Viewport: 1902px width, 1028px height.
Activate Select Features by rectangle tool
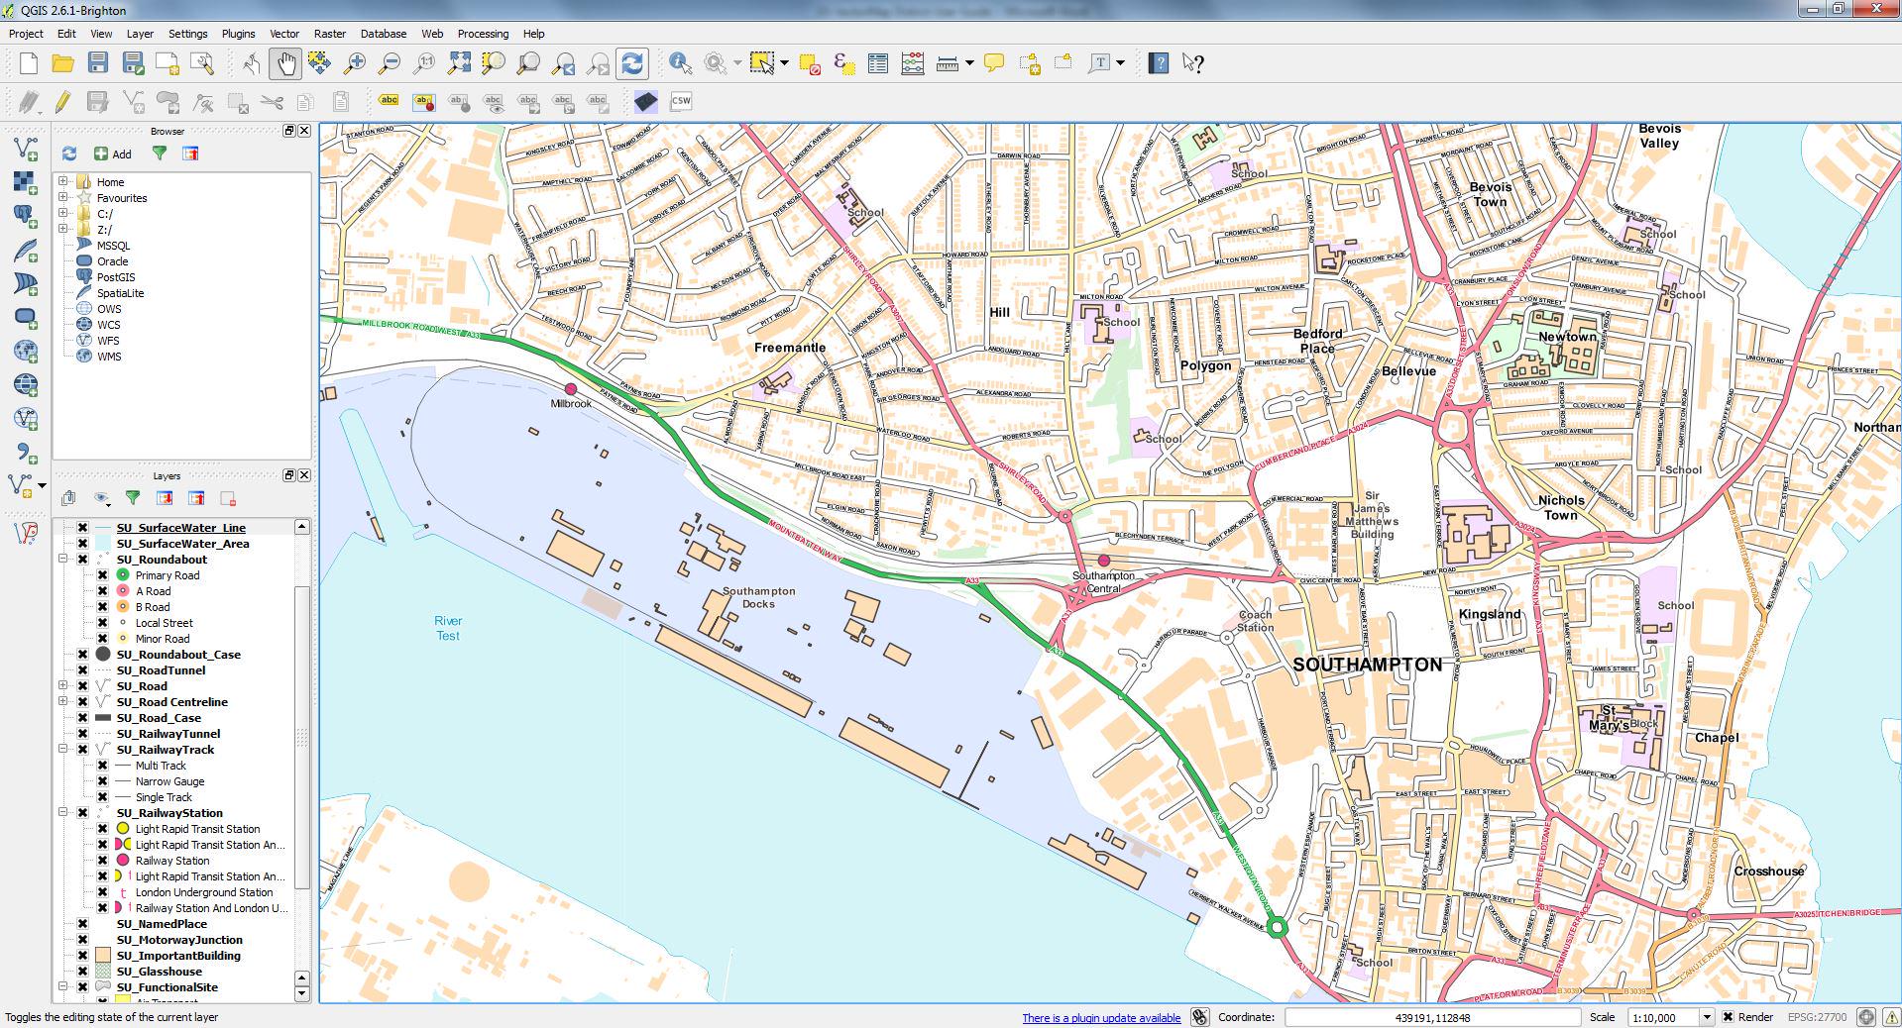pos(761,63)
